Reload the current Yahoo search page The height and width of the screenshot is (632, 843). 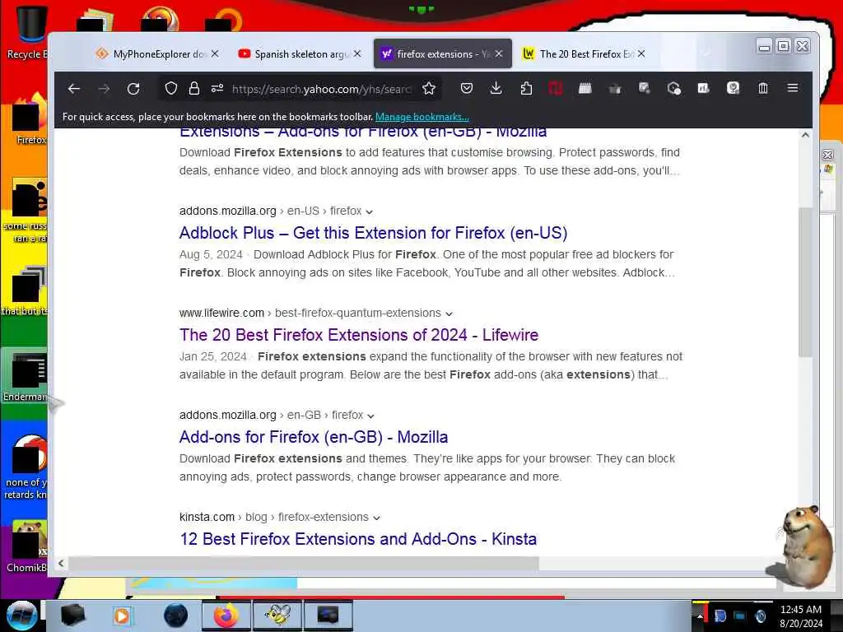[x=133, y=89]
